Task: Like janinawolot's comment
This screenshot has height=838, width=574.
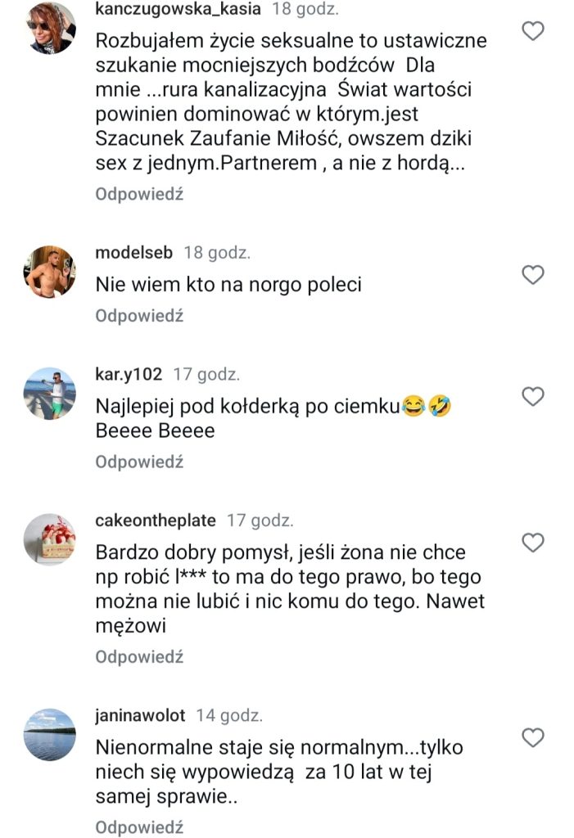Action: coord(533,737)
